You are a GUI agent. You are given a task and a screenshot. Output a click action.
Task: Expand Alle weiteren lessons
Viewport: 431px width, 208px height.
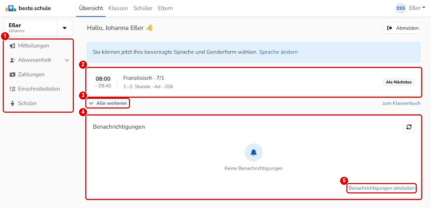[x=108, y=103]
